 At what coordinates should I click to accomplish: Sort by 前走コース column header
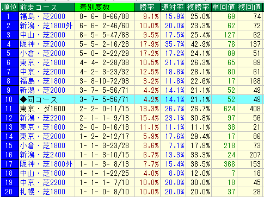click(47, 7)
